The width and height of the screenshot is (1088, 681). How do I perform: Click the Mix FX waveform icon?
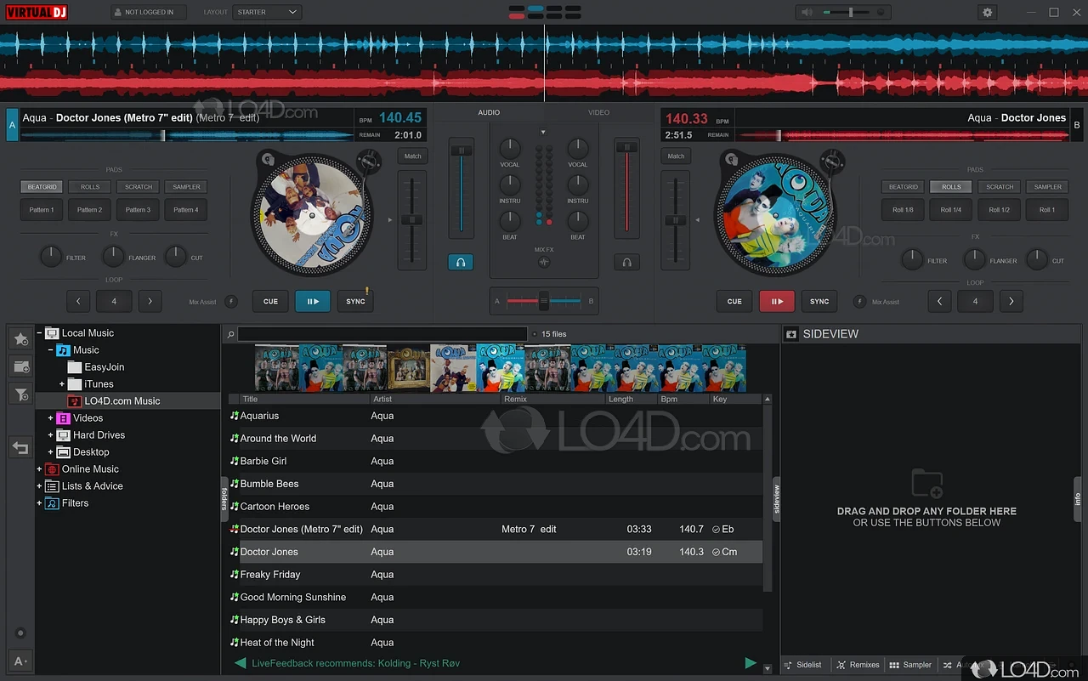[x=544, y=262]
